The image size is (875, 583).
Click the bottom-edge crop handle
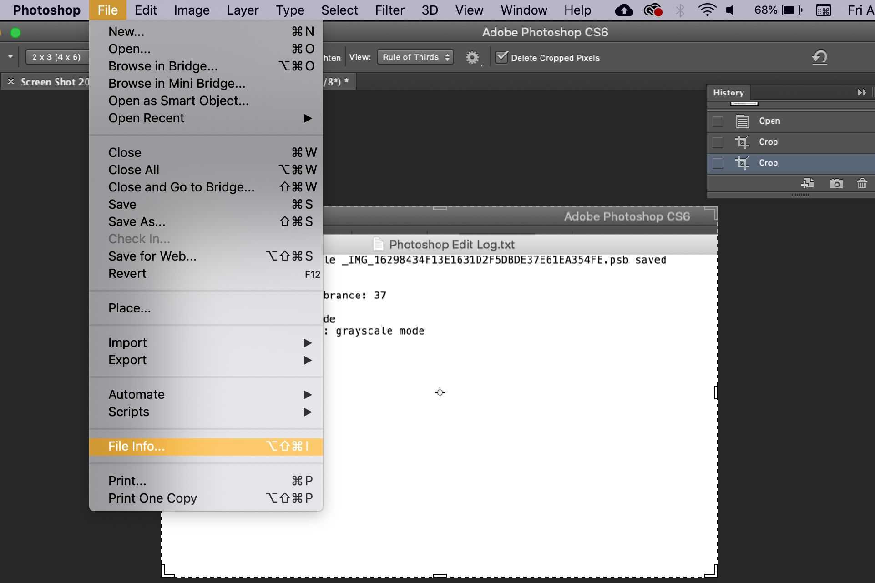pos(440,576)
